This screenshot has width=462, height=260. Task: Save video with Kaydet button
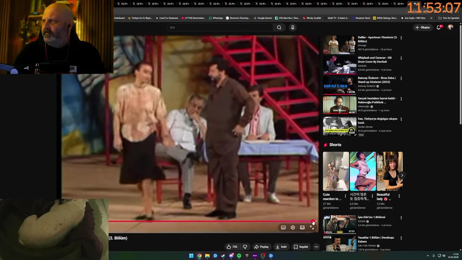[x=301, y=247]
